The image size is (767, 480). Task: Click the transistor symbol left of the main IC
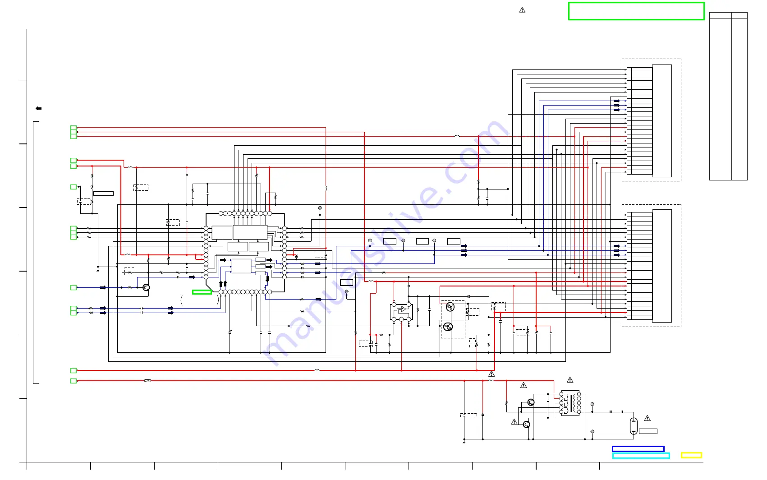coord(146,287)
